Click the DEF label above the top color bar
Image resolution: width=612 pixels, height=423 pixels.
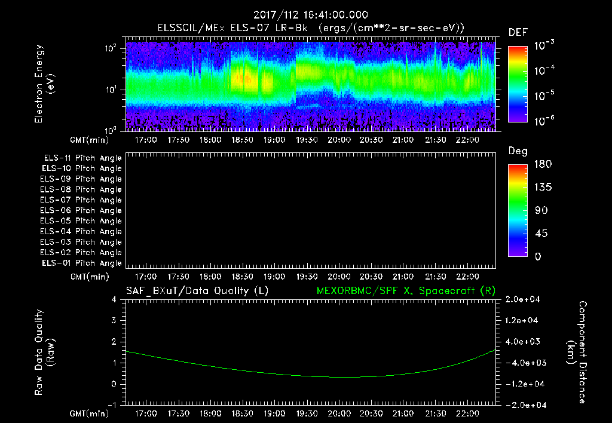[518, 33]
